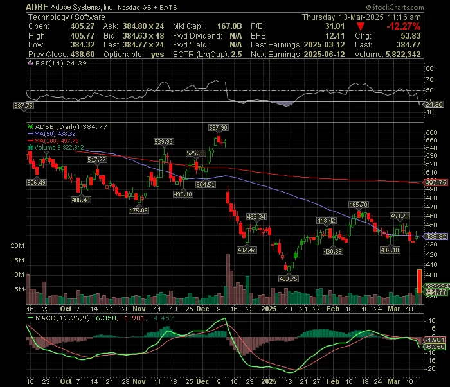Screen dimensions: 450x387
Task: Click the 432.10 price annotation
Action: (390, 250)
